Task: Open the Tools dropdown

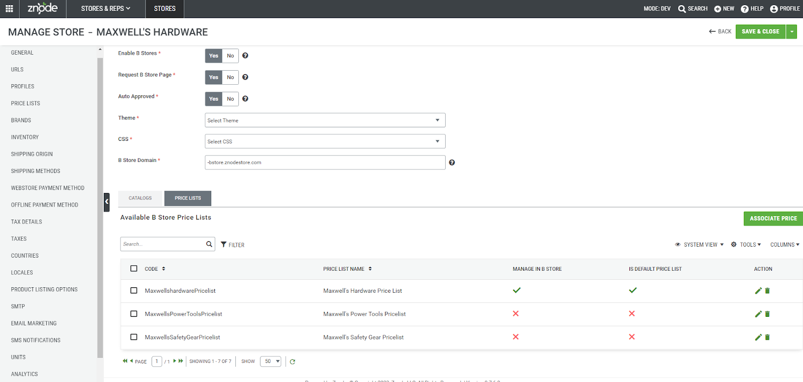Action: [746, 245]
